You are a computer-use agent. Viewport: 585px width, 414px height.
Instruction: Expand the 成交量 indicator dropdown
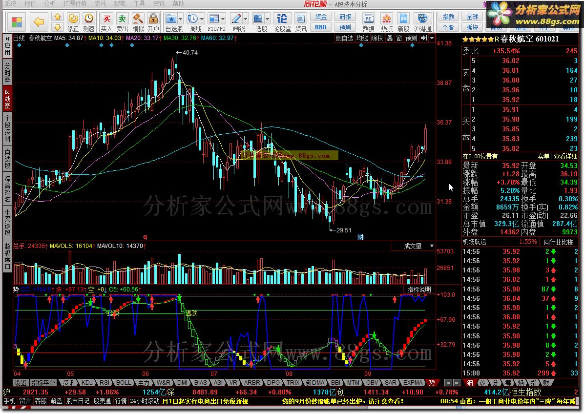click(x=432, y=246)
